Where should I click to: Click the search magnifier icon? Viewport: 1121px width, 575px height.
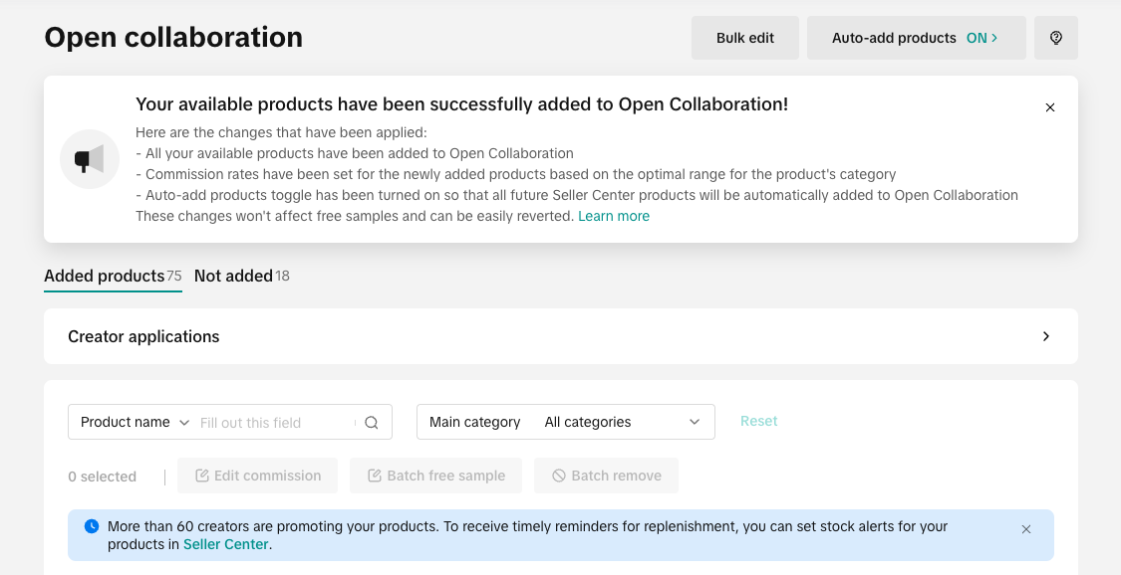coord(372,423)
